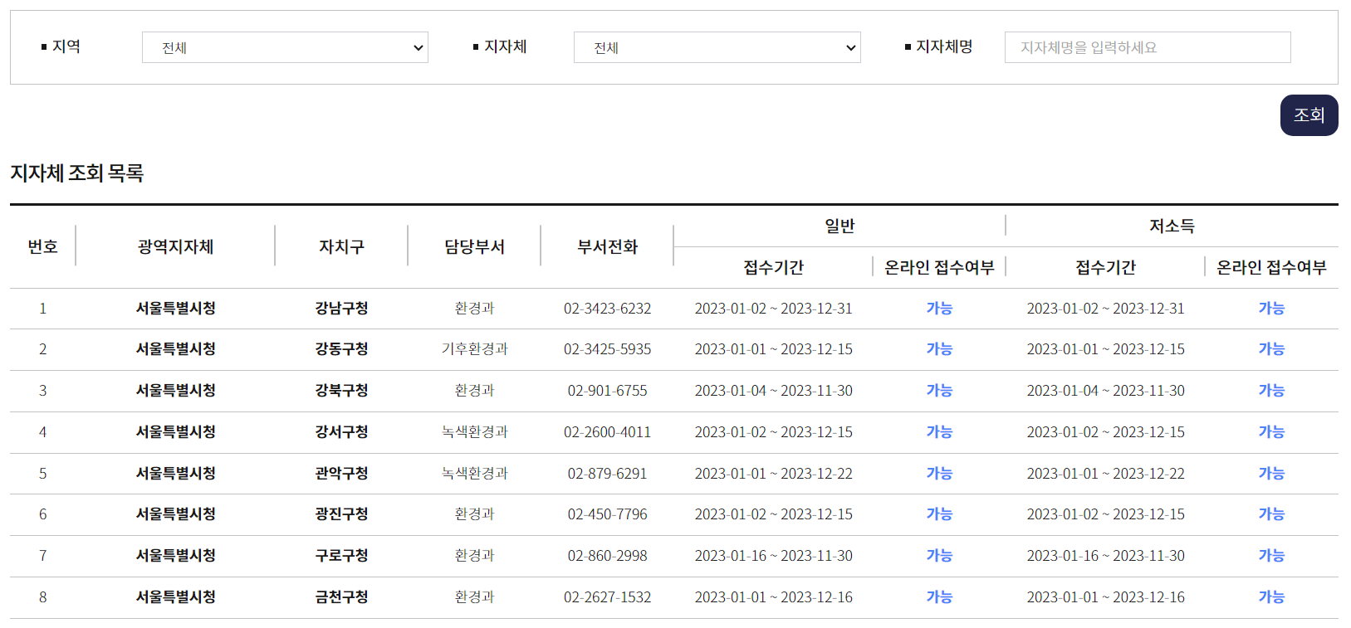
Task: Open 일반 가능 link in 강서구청 row
Action: click(939, 432)
